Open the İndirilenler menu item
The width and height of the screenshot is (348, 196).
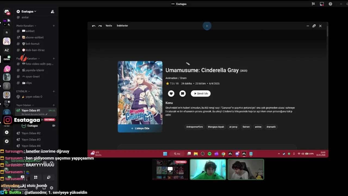pyautogui.click(x=122, y=26)
